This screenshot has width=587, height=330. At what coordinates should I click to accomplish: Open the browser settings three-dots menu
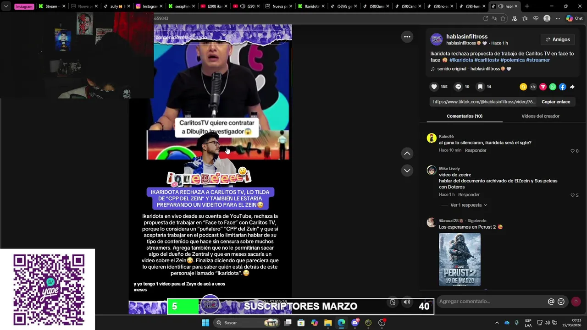(x=558, y=18)
